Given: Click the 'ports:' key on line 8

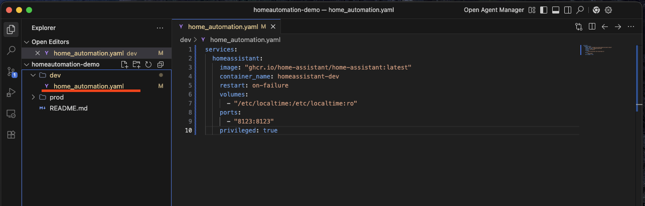Looking at the screenshot, I should (230, 112).
